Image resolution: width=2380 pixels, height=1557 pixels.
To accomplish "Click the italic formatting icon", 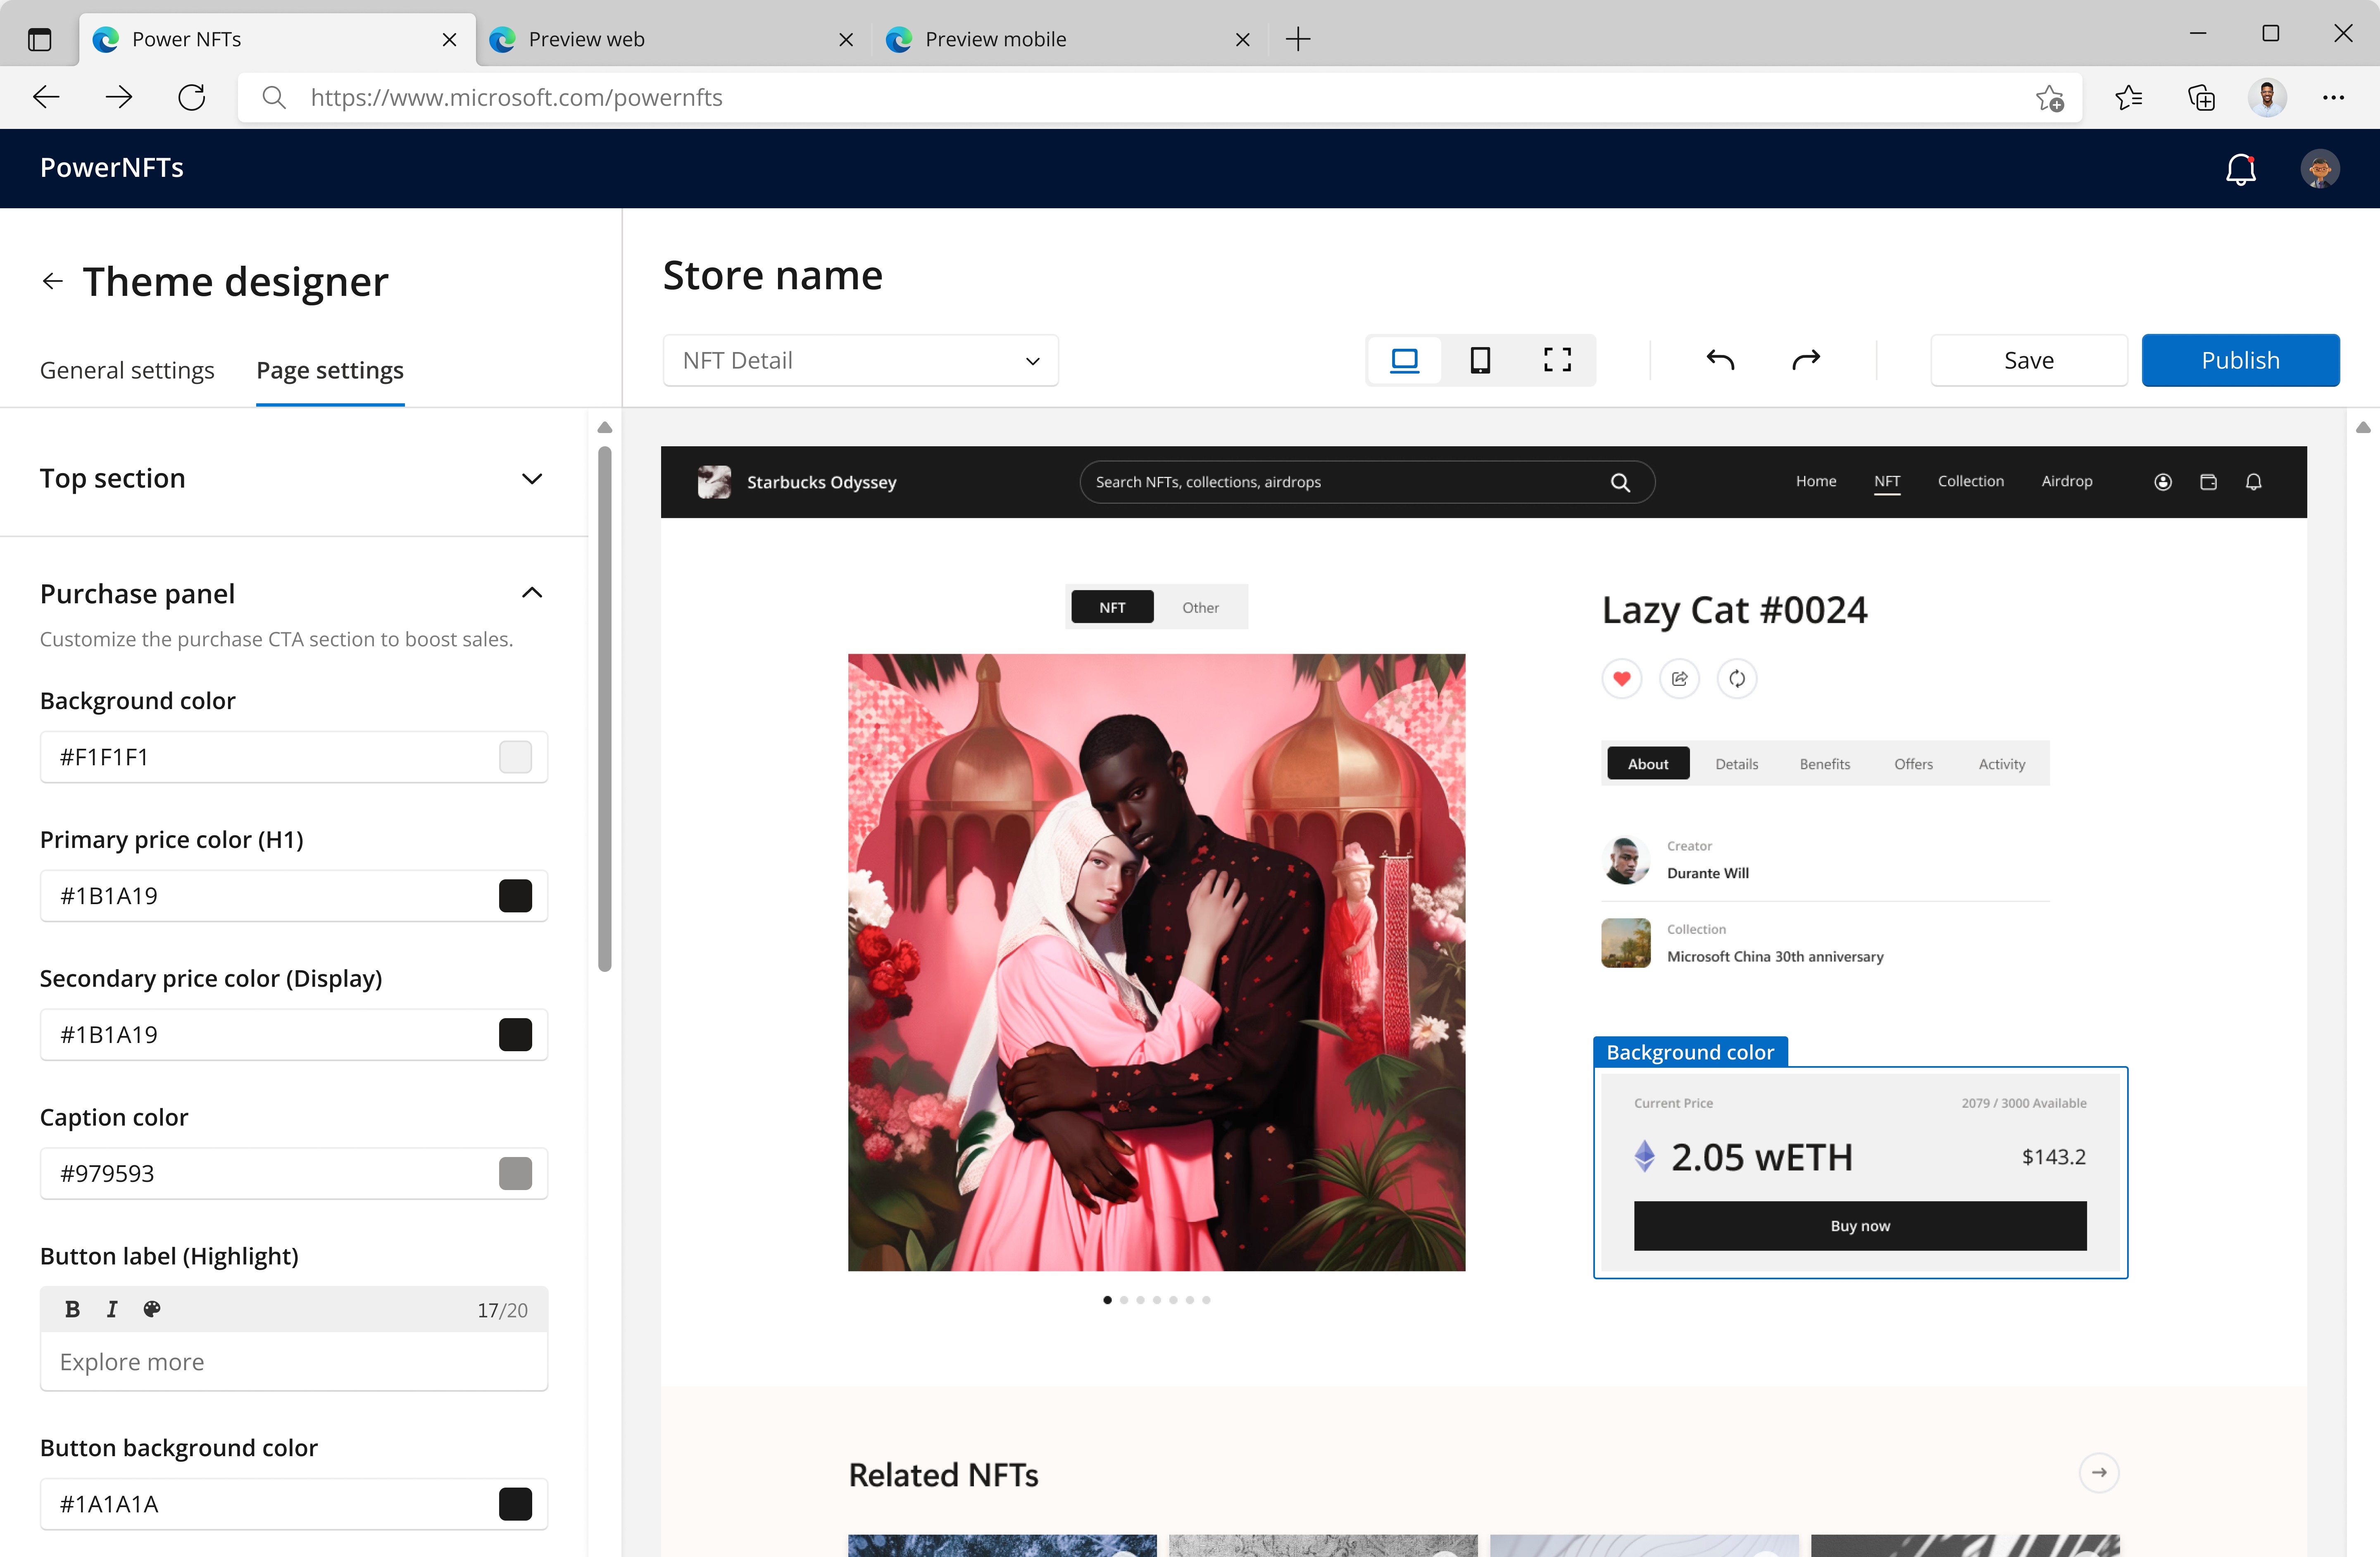I will 112,1309.
